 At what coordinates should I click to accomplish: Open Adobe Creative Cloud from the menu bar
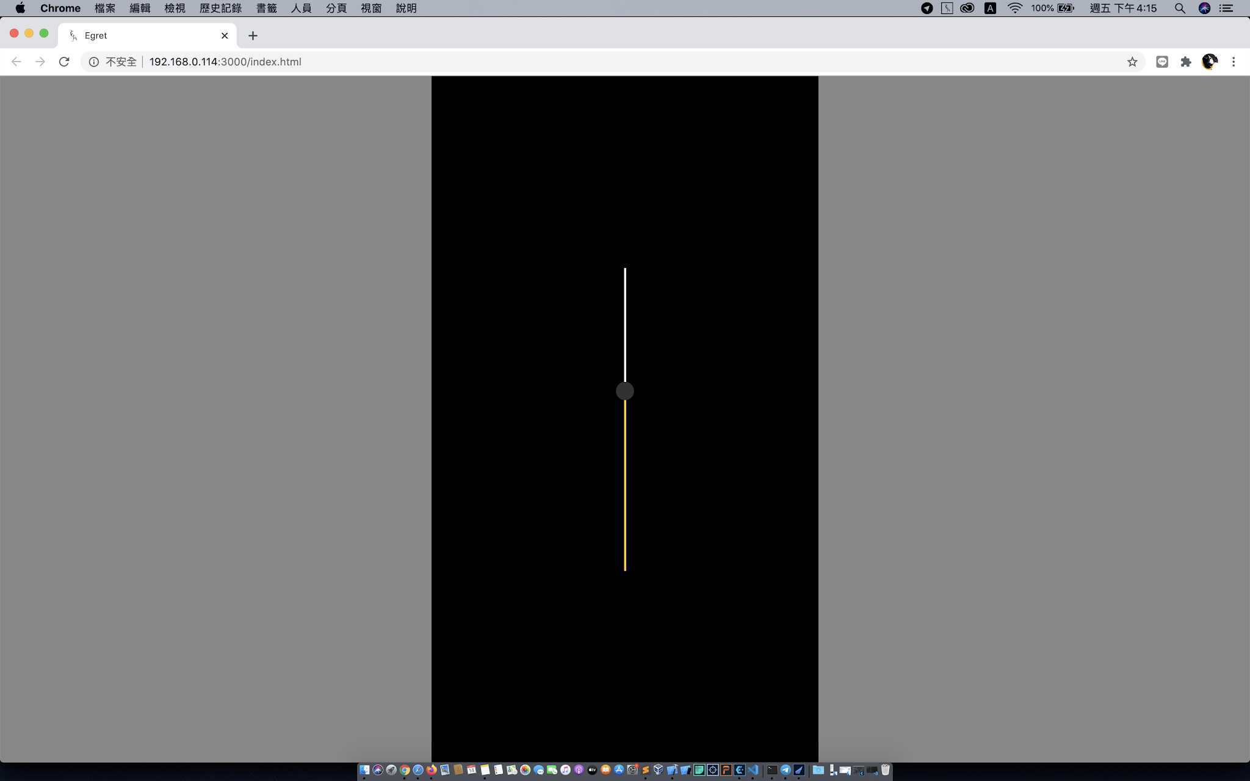click(966, 8)
